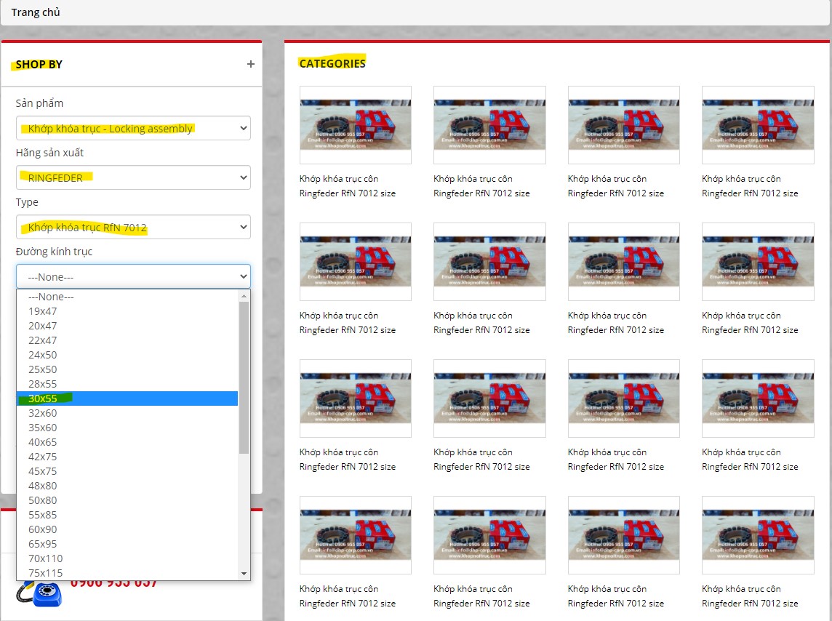The height and width of the screenshot is (621, 832).
Task: Open the Type dropdown Khớp khóa trục RfN 7012
Action: point(133,227)
